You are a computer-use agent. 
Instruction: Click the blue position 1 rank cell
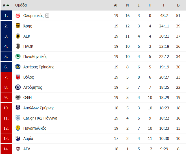[6, 16]
